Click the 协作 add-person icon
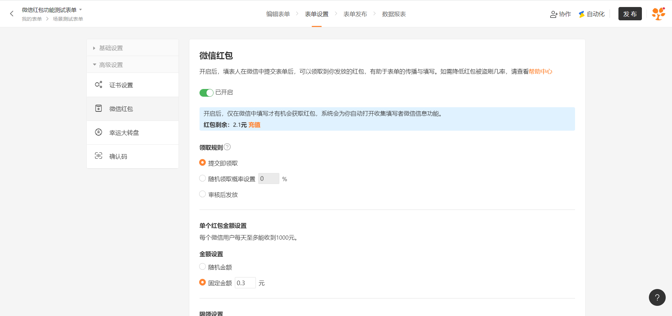 pos(554,14)
